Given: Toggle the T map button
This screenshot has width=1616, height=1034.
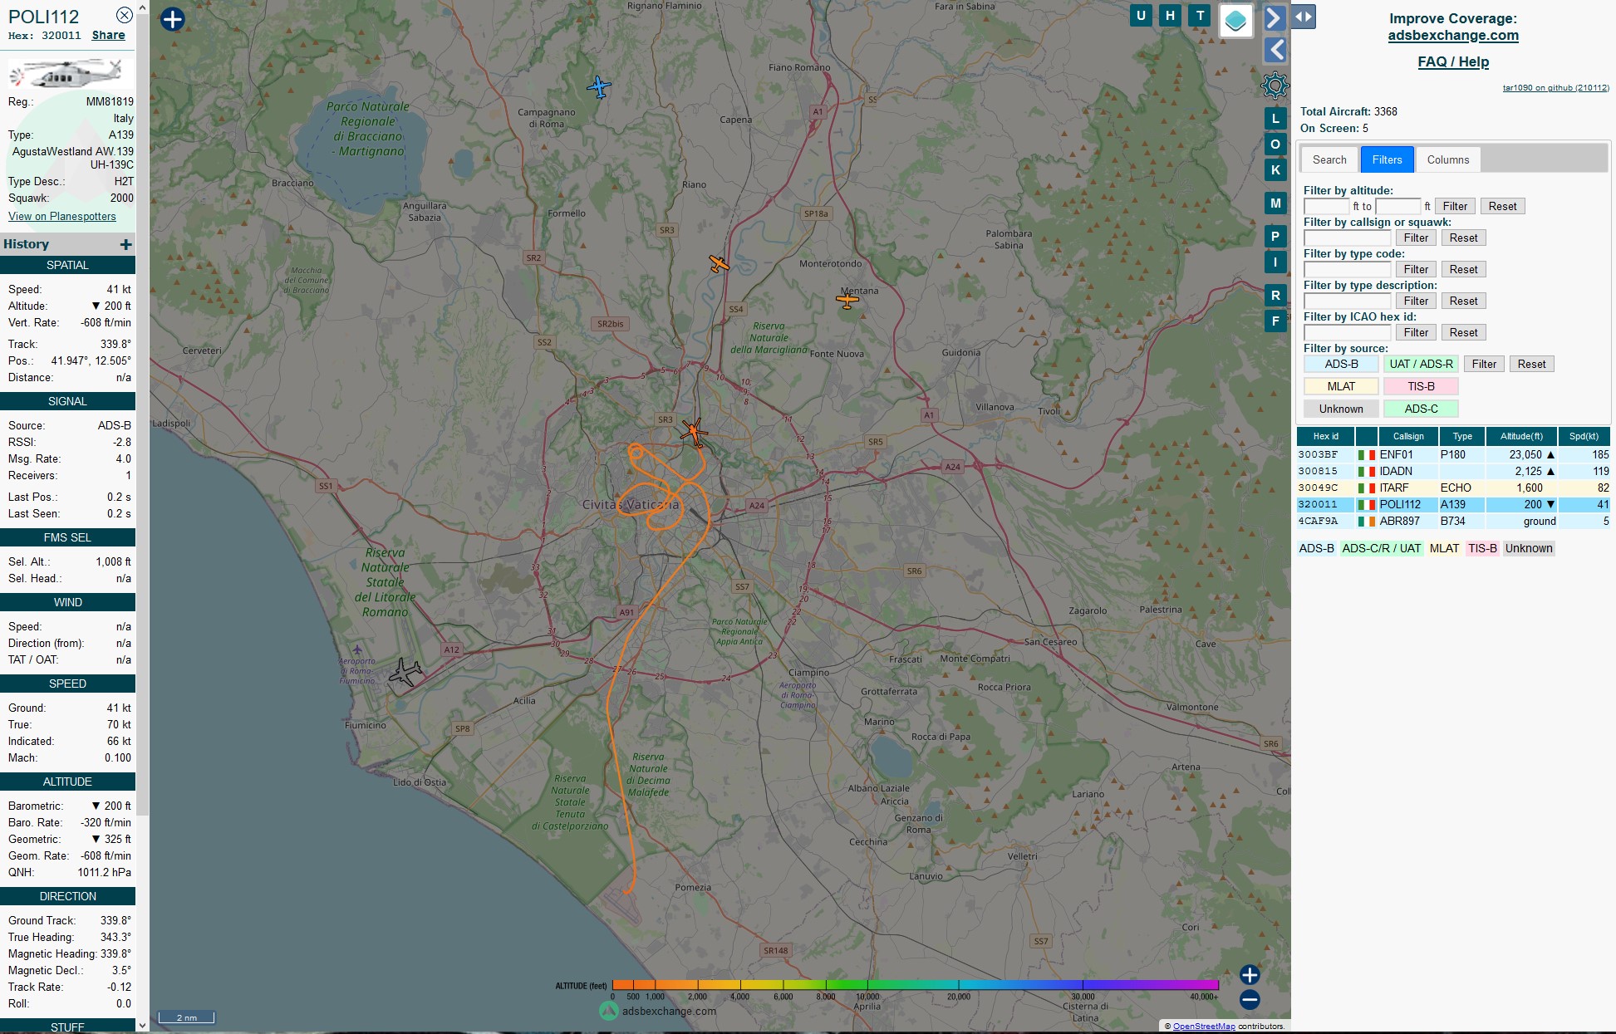Looking at the screenshot, I should pyautogui.click(x=1200, y=16).
